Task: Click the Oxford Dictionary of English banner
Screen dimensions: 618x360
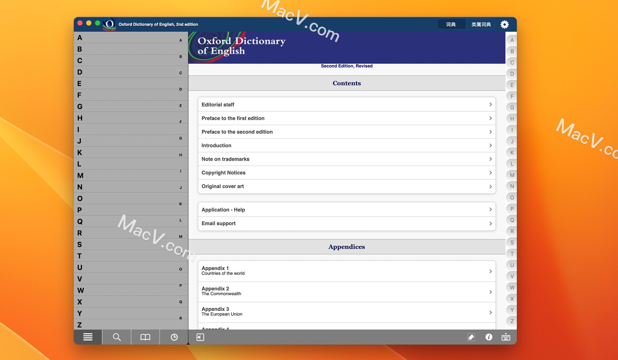Action: click(x=347, y=47)
